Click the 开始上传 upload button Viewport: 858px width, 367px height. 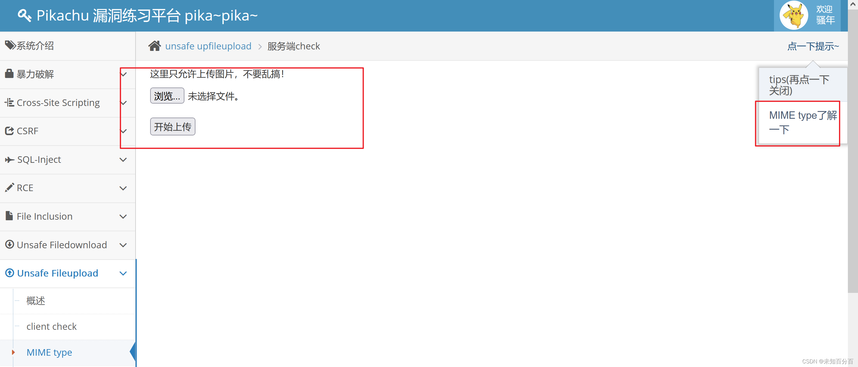click(x=172, y=127)
